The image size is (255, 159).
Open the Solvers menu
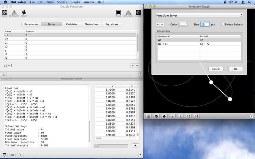(x=62, y=2)
